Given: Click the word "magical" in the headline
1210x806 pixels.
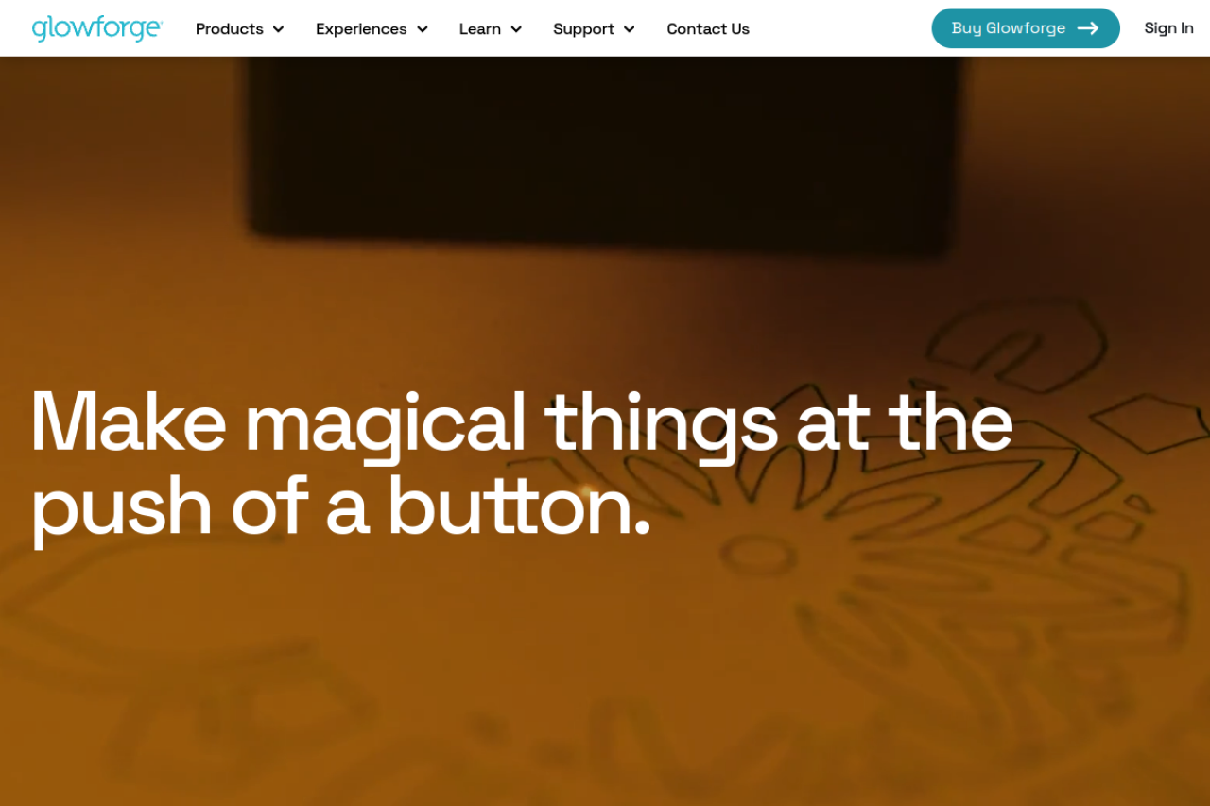Looking at the screenshot, I should coord(386,424).
